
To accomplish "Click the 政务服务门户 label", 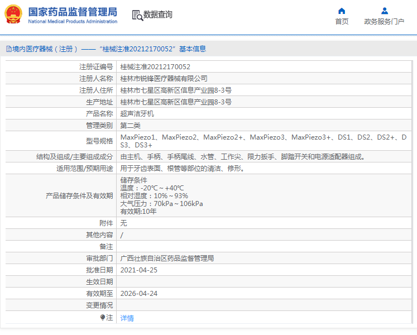I will (x=384, y=22).
